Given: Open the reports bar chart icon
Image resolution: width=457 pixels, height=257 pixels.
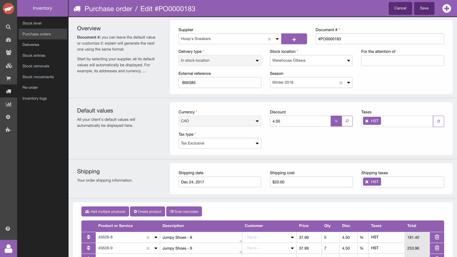Looking at the screenshot, I should [8, 104].
